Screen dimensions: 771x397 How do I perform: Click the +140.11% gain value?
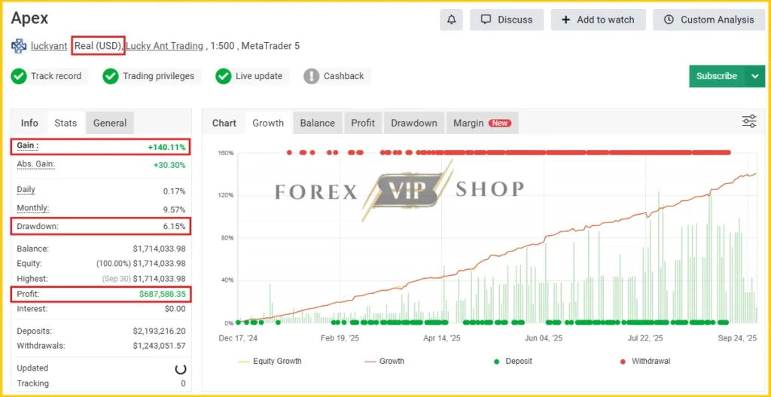(x=166, y=147)
